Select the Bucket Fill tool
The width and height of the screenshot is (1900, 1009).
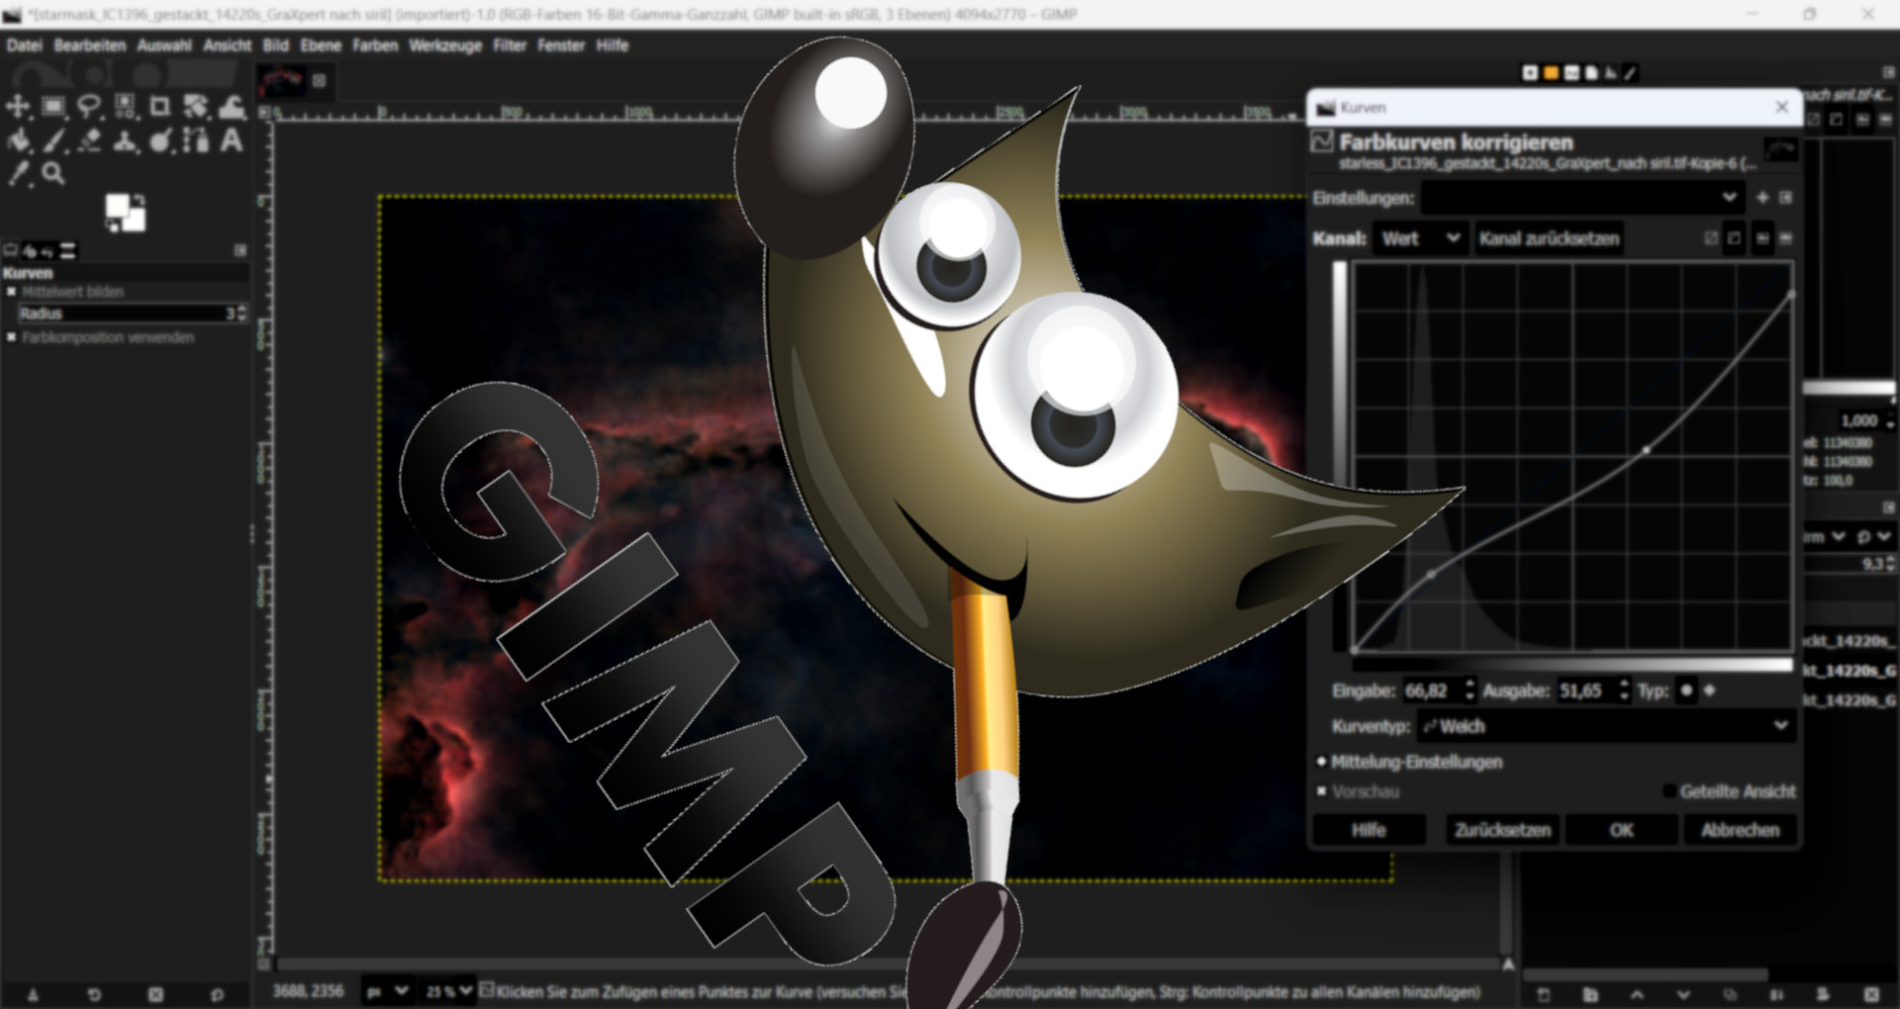18,140
